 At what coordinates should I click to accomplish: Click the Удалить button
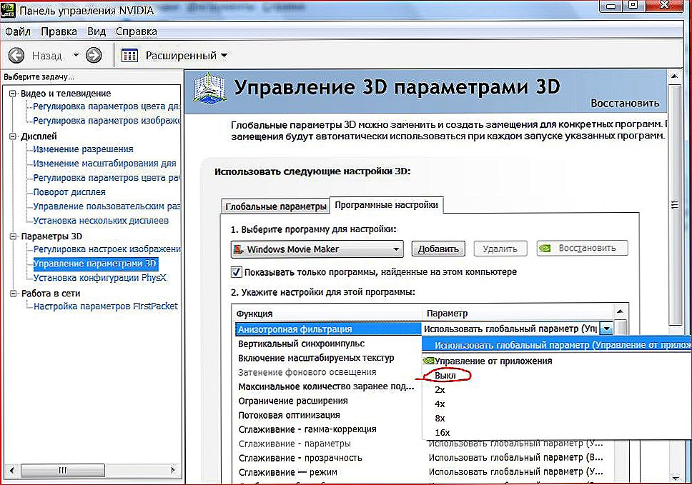pyautogui.click(x=500, y=249)
